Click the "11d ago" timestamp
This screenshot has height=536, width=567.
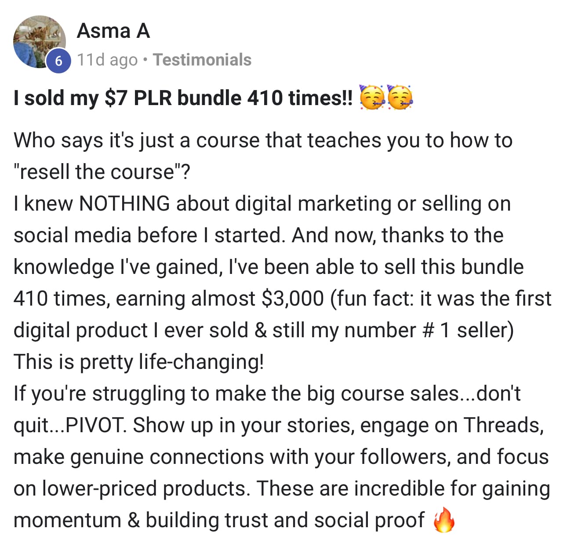coord(107,60)
